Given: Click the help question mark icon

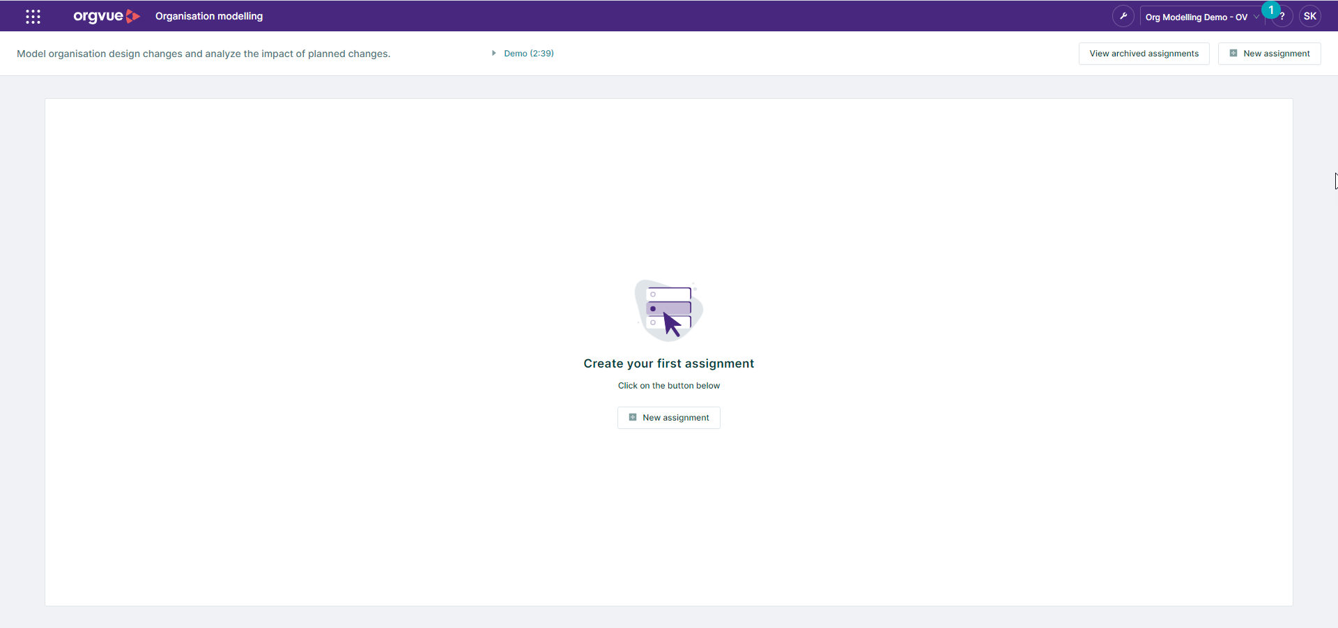Looking at the screenshot, I should (1283, 17).
